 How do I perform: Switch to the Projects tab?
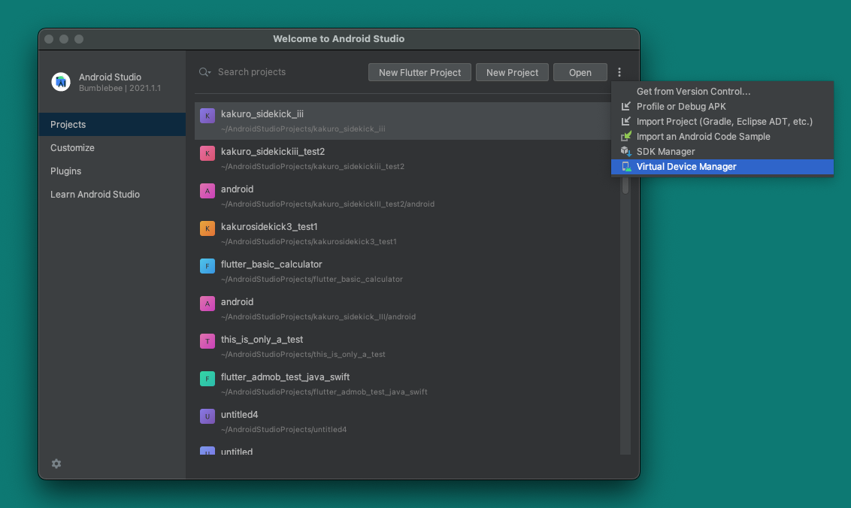tap(112, 124)
